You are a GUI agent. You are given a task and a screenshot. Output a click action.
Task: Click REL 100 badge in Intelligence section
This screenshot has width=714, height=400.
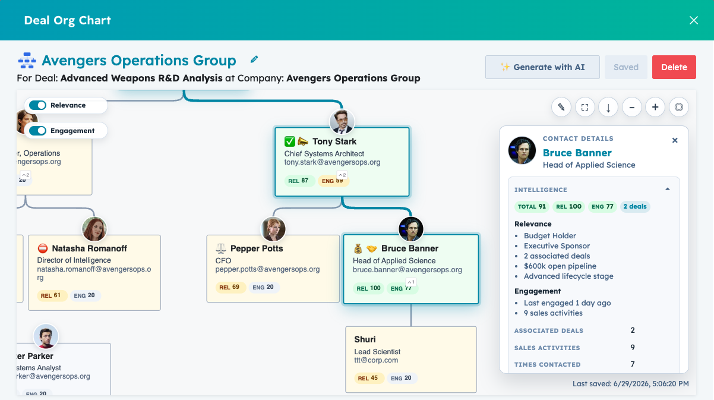click(568, 207)
